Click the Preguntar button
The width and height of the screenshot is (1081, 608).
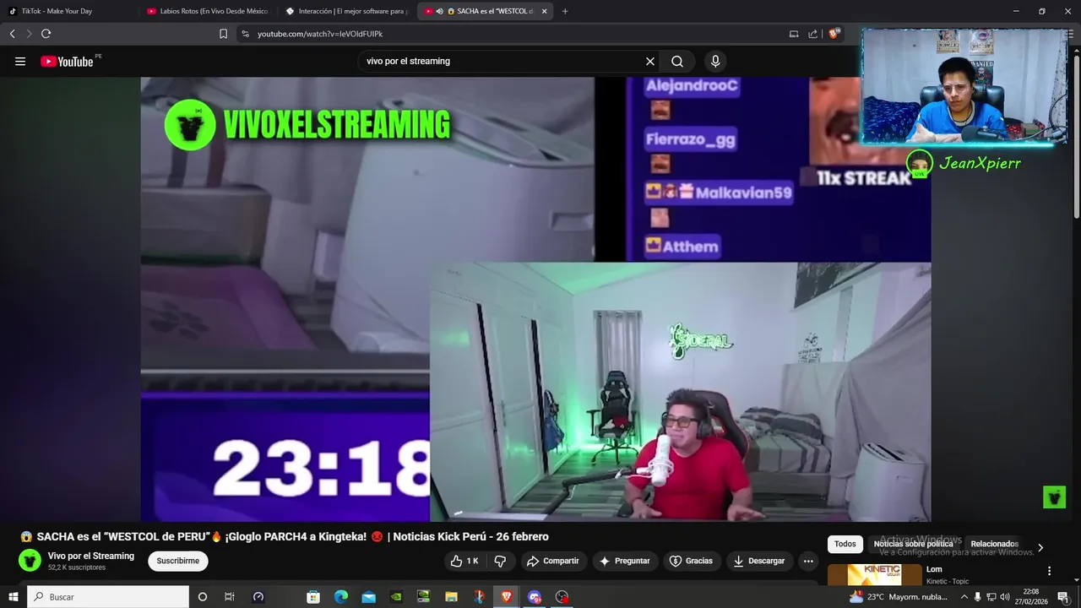tap(624, 561)
